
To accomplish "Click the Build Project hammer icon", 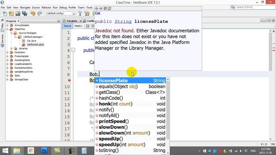I will point(80,13).
